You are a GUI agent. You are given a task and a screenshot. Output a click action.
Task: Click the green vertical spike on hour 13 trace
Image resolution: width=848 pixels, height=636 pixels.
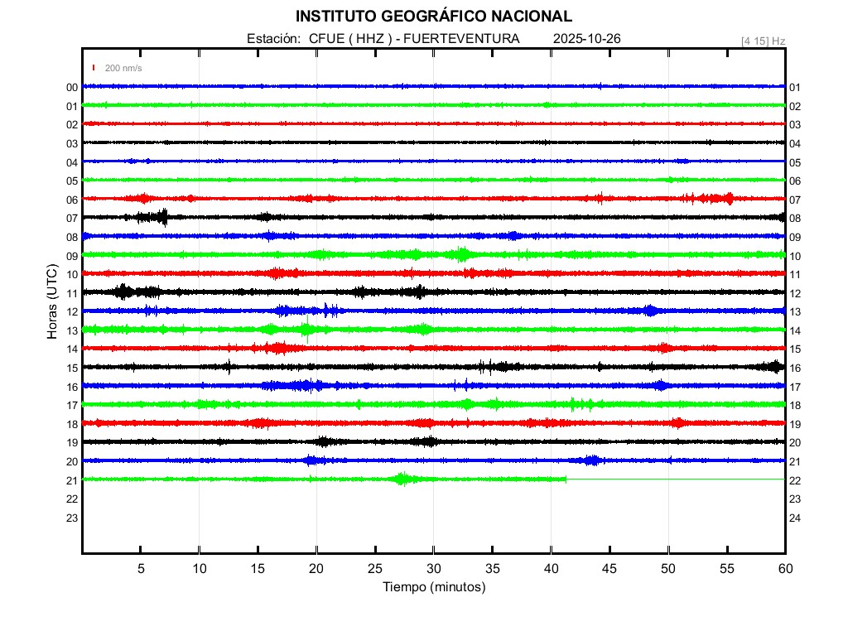tap(307, 329)
